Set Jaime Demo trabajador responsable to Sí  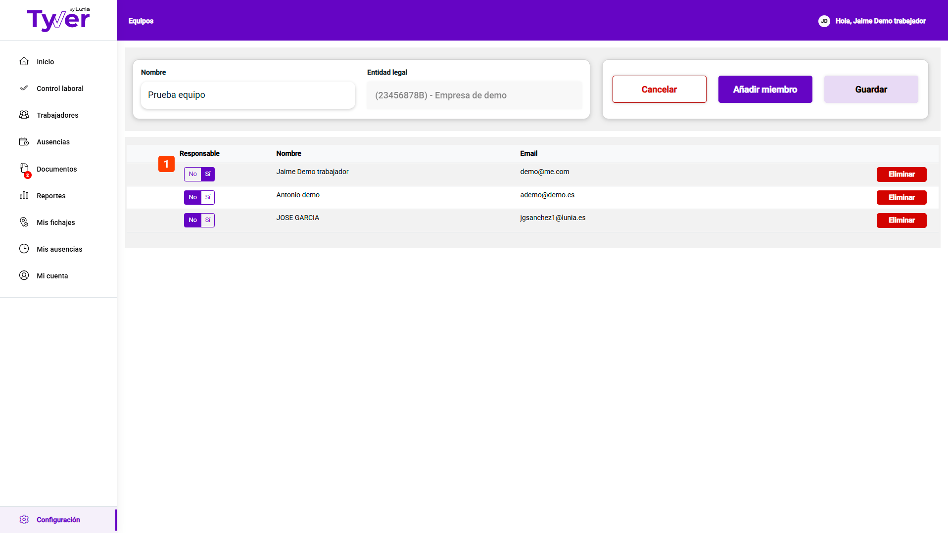point(208,174)
